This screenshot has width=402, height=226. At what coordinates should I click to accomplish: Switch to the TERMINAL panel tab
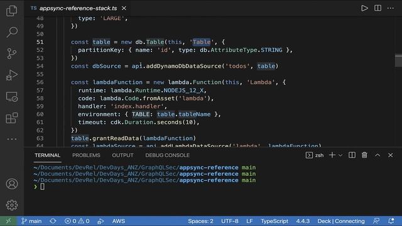(x=48, y=155)
